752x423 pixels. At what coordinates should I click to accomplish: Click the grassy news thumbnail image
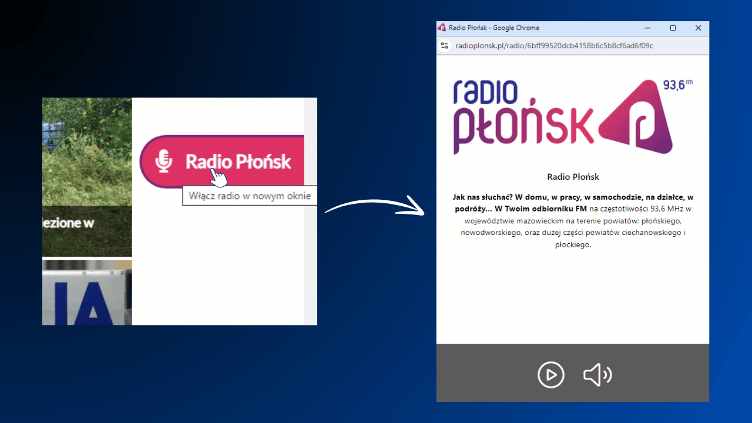87,177
